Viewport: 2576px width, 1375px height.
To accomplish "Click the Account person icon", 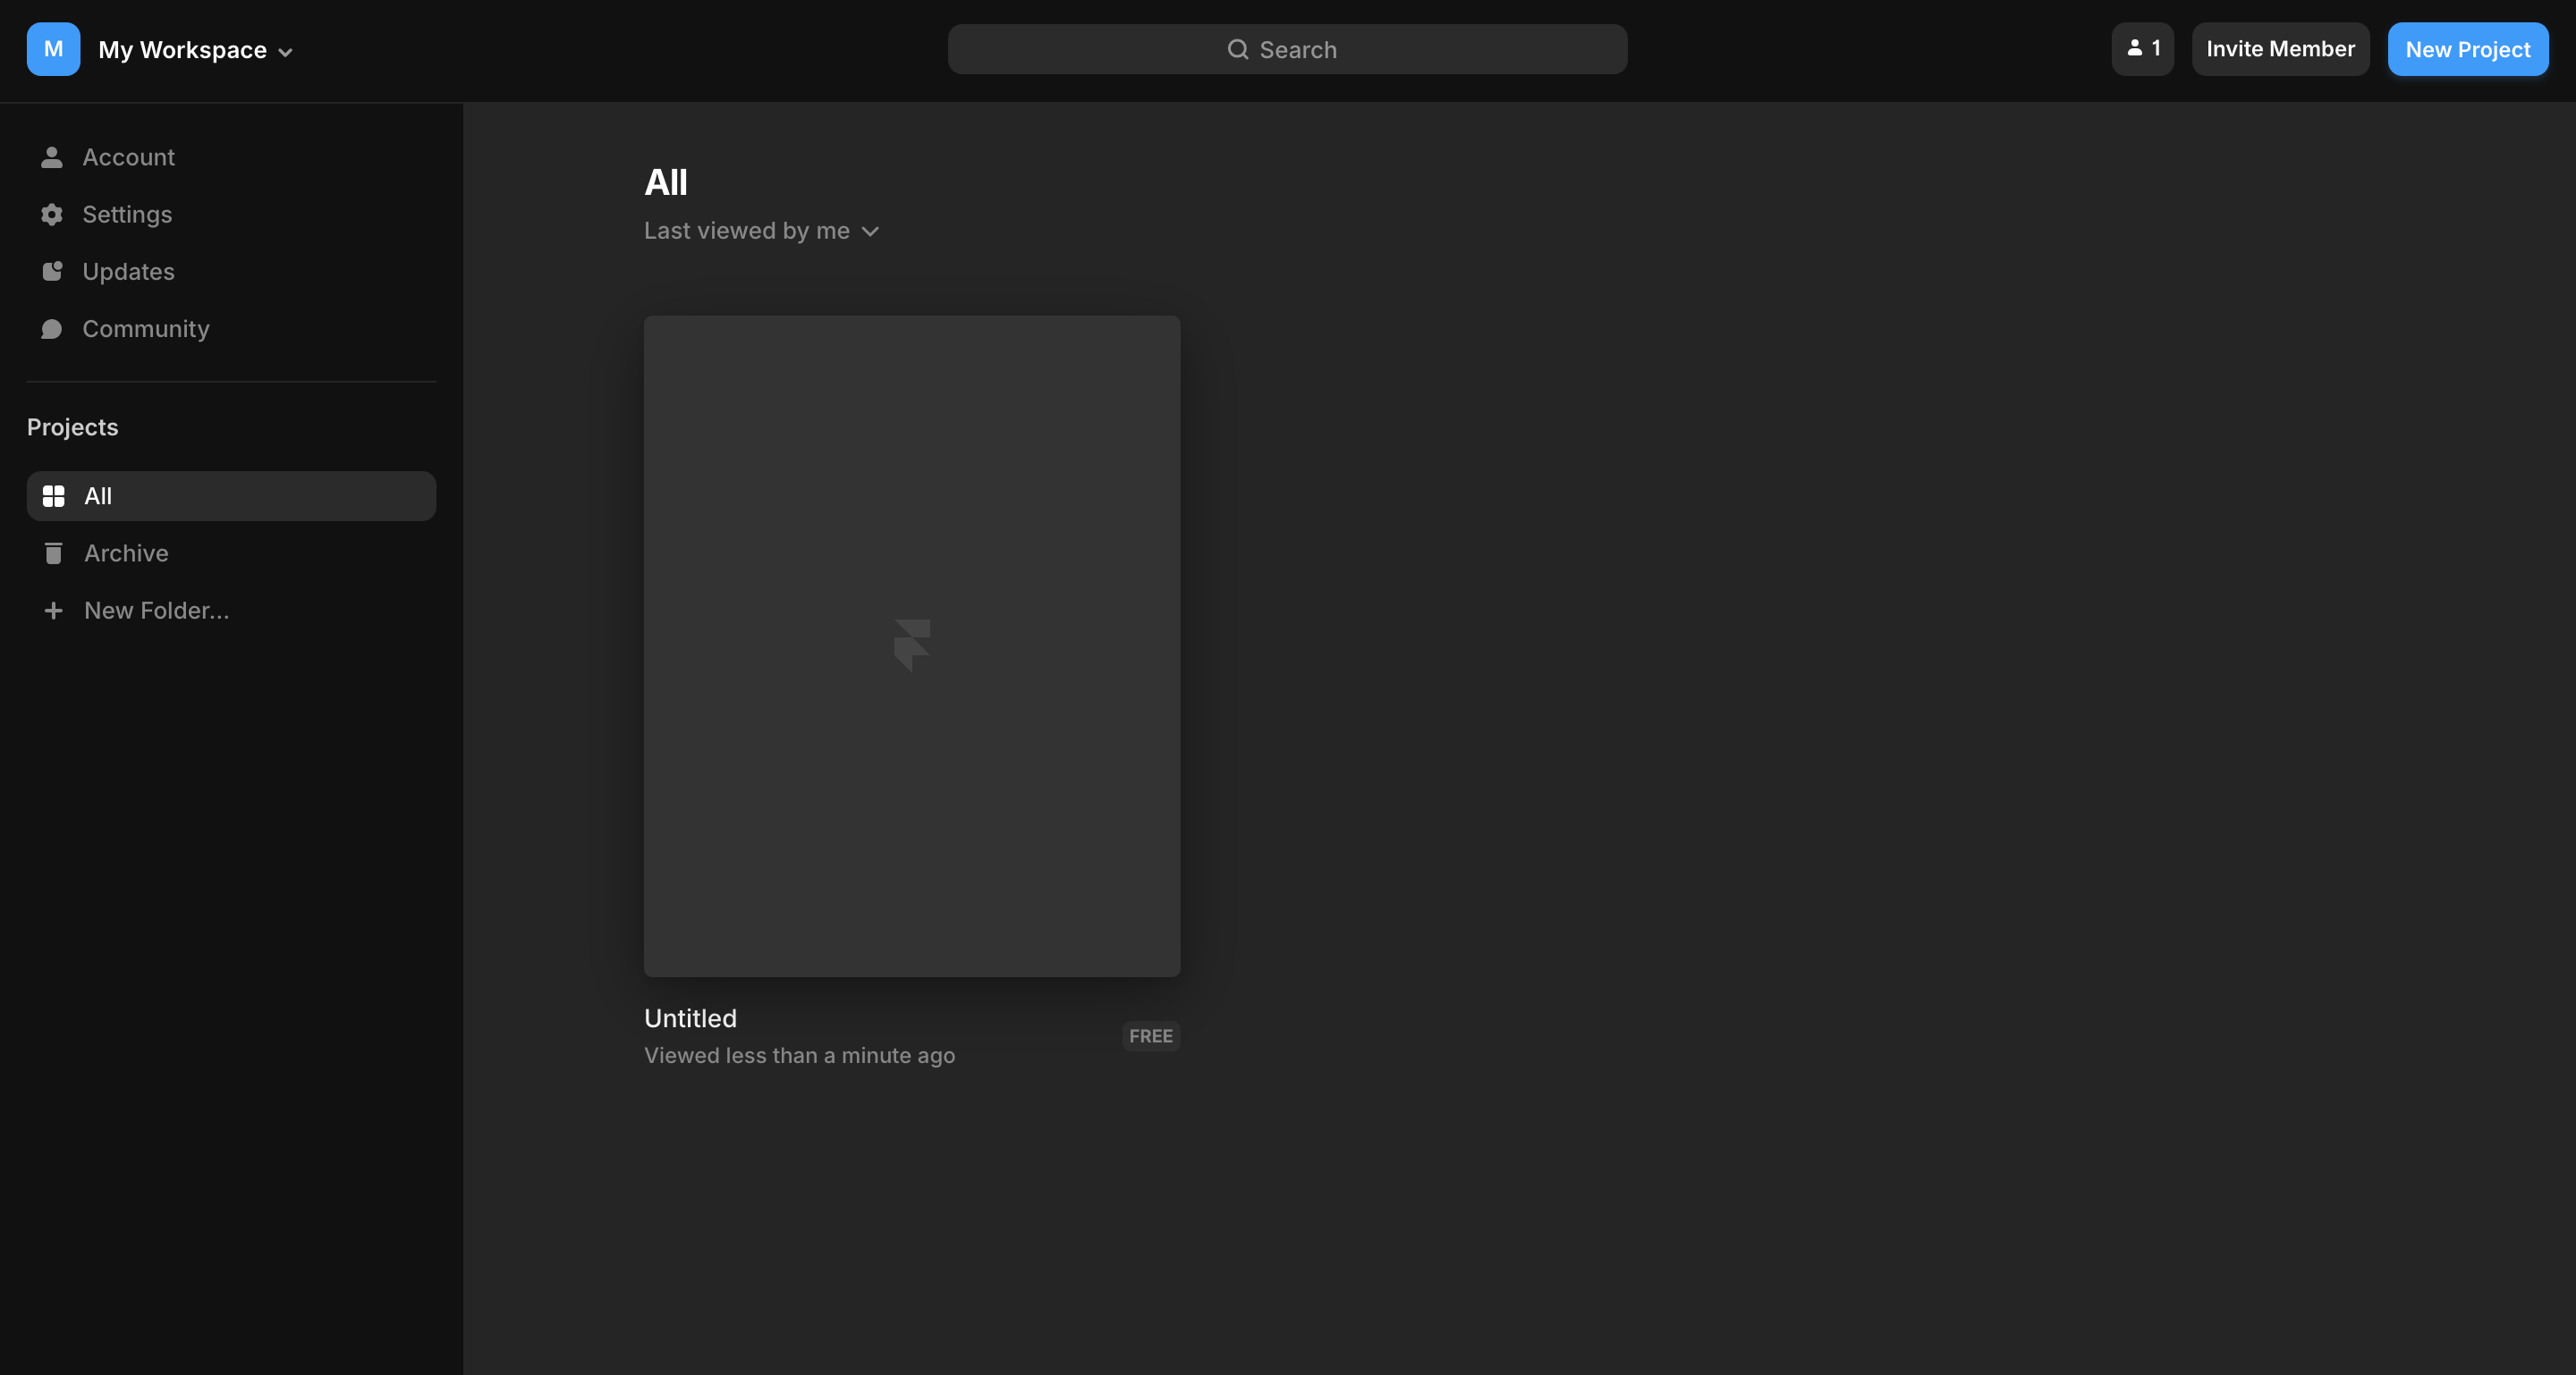I will tap(52, 156).
